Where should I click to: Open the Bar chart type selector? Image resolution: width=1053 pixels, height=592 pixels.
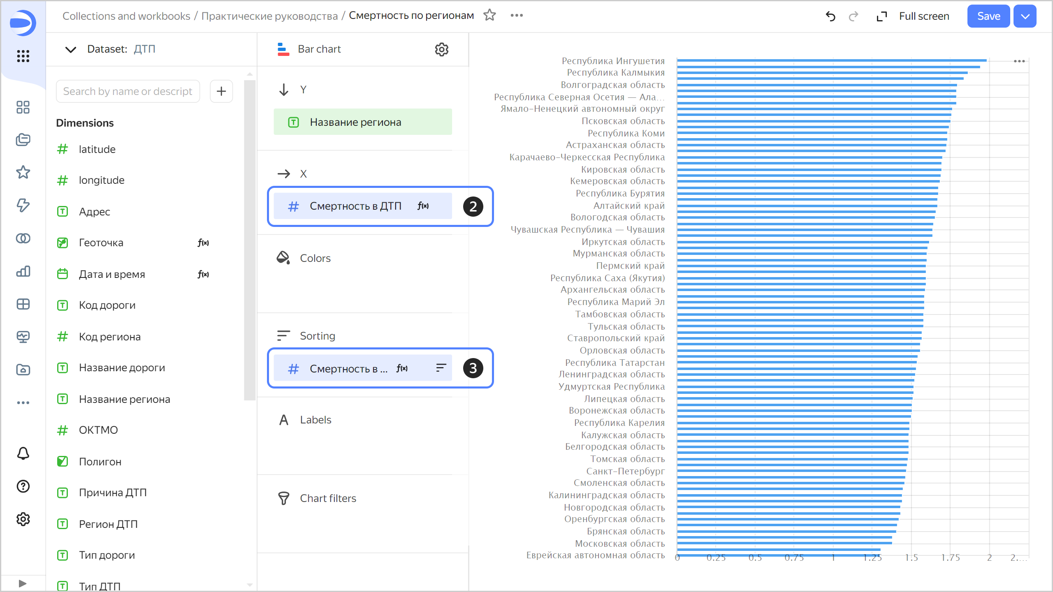pyautogui.click(x=319, y=49)
